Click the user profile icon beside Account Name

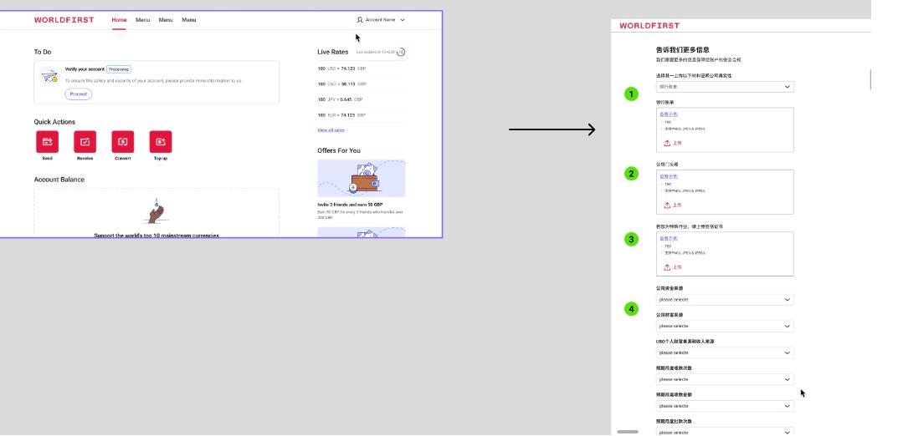(x=360, y=19)
